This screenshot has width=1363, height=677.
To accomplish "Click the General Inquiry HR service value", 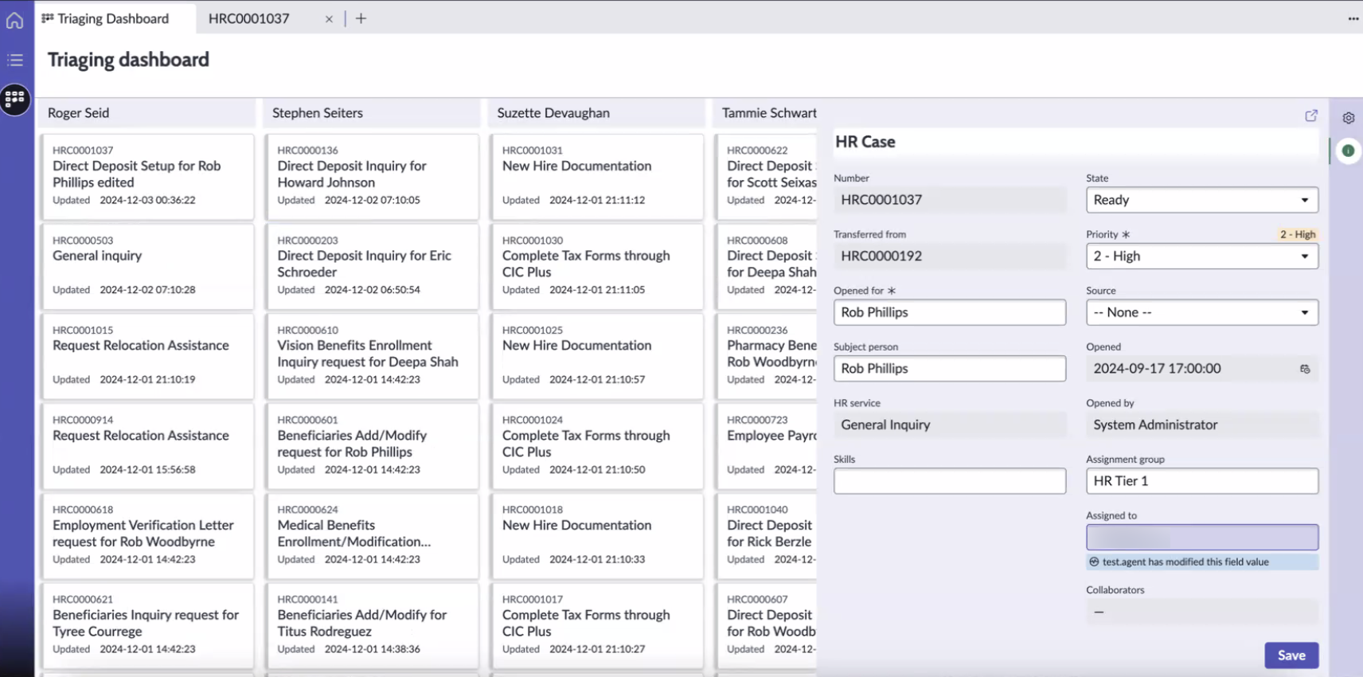I will pyautogui.click(x=950, y=425).
